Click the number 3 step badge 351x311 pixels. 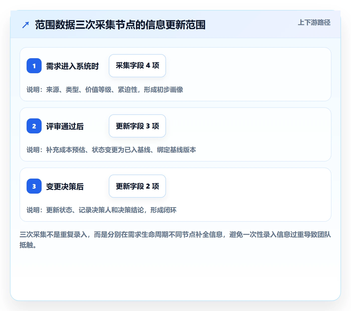34,186
